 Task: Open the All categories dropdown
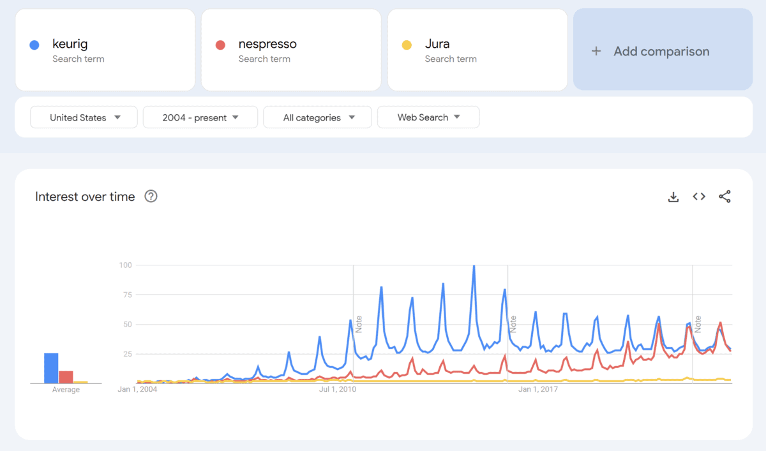tap(317, 117)
